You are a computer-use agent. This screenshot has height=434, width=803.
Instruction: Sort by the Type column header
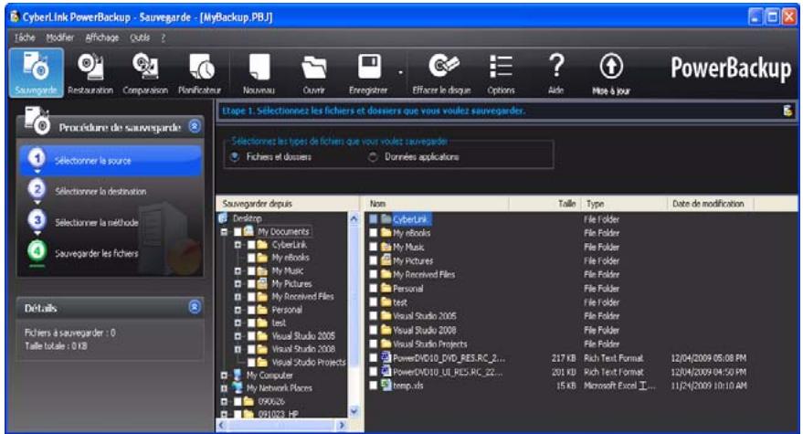[624, 204]
